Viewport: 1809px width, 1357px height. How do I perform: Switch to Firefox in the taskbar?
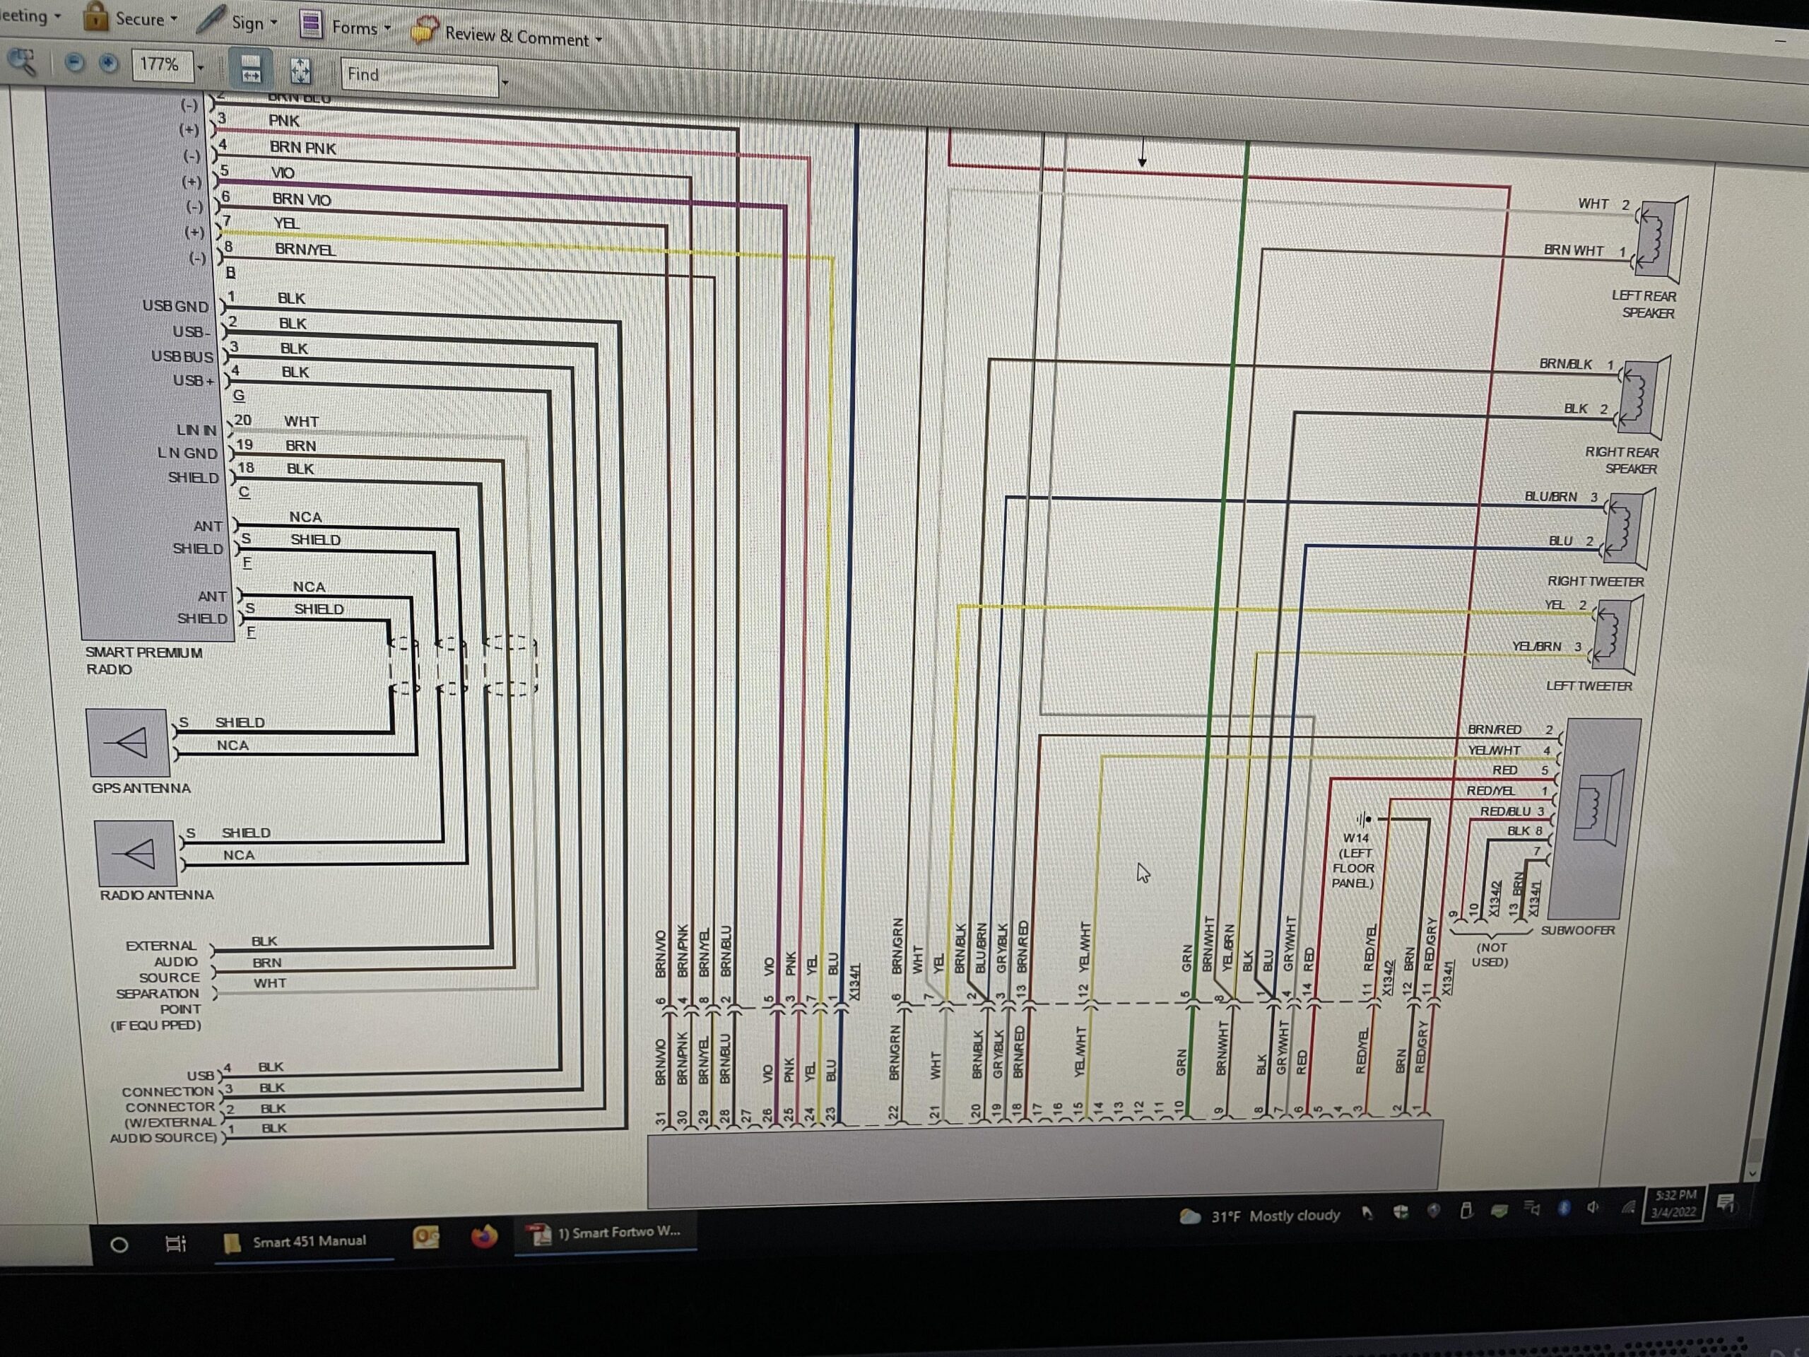pyautogui.click(x=484, y=1236)
